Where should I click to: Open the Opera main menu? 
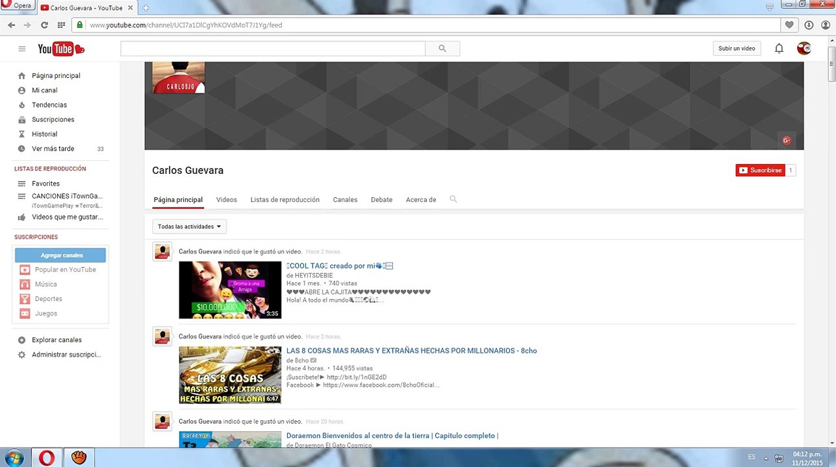[17, 5]
